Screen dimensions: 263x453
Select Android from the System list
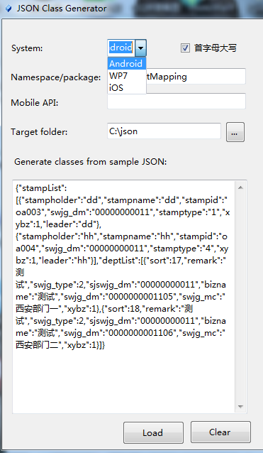pos(127,63)
